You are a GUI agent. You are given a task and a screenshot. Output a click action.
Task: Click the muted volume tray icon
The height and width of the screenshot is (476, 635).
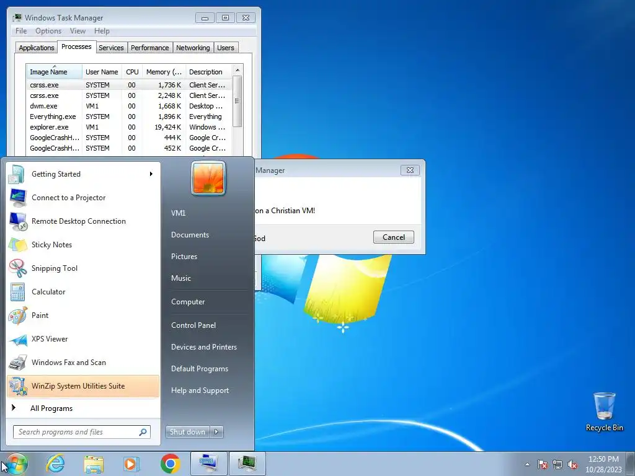(x=572, y=465)
